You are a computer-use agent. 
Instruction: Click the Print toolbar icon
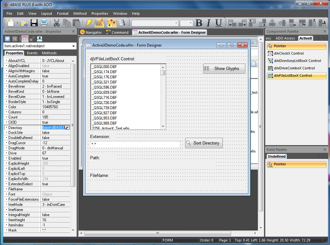tap(44, 23)
